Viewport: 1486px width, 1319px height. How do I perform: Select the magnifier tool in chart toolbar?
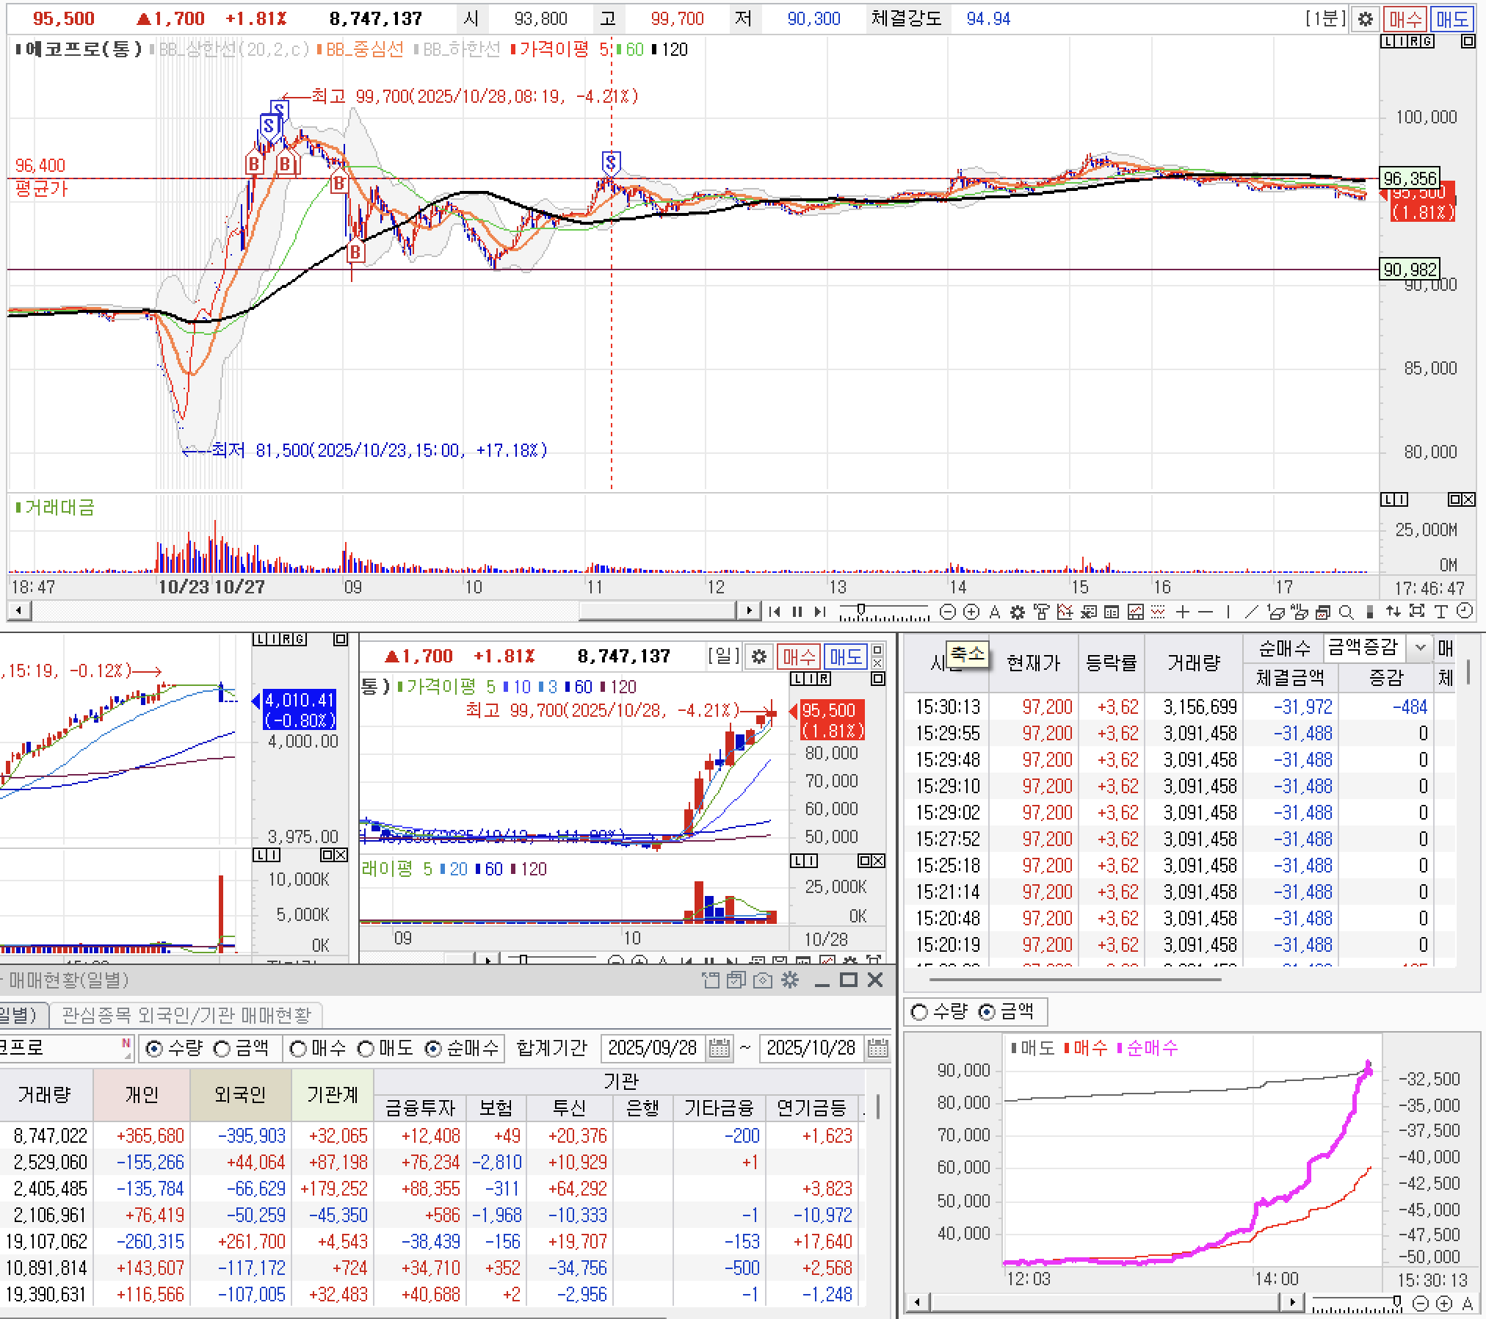[1346, 612]
